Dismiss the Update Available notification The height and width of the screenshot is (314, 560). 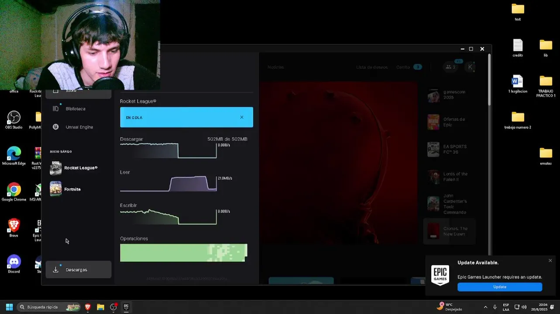pos(550,260)
